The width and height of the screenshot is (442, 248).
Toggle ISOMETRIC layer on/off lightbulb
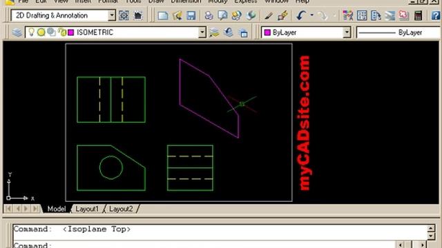pos(31,32)
